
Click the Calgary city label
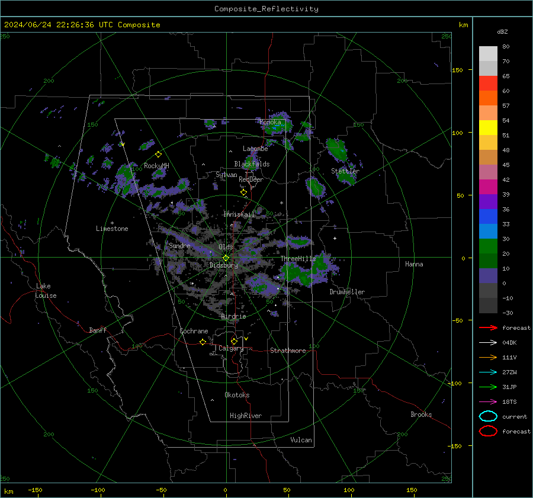coord(231,348)
